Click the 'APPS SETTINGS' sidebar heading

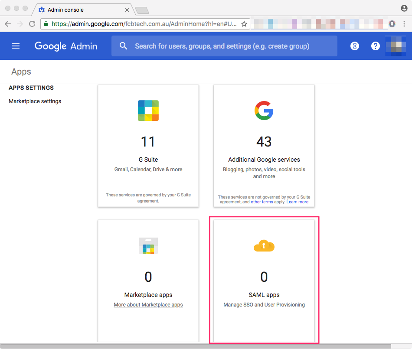pyautogui.click(x=31, y=88)
